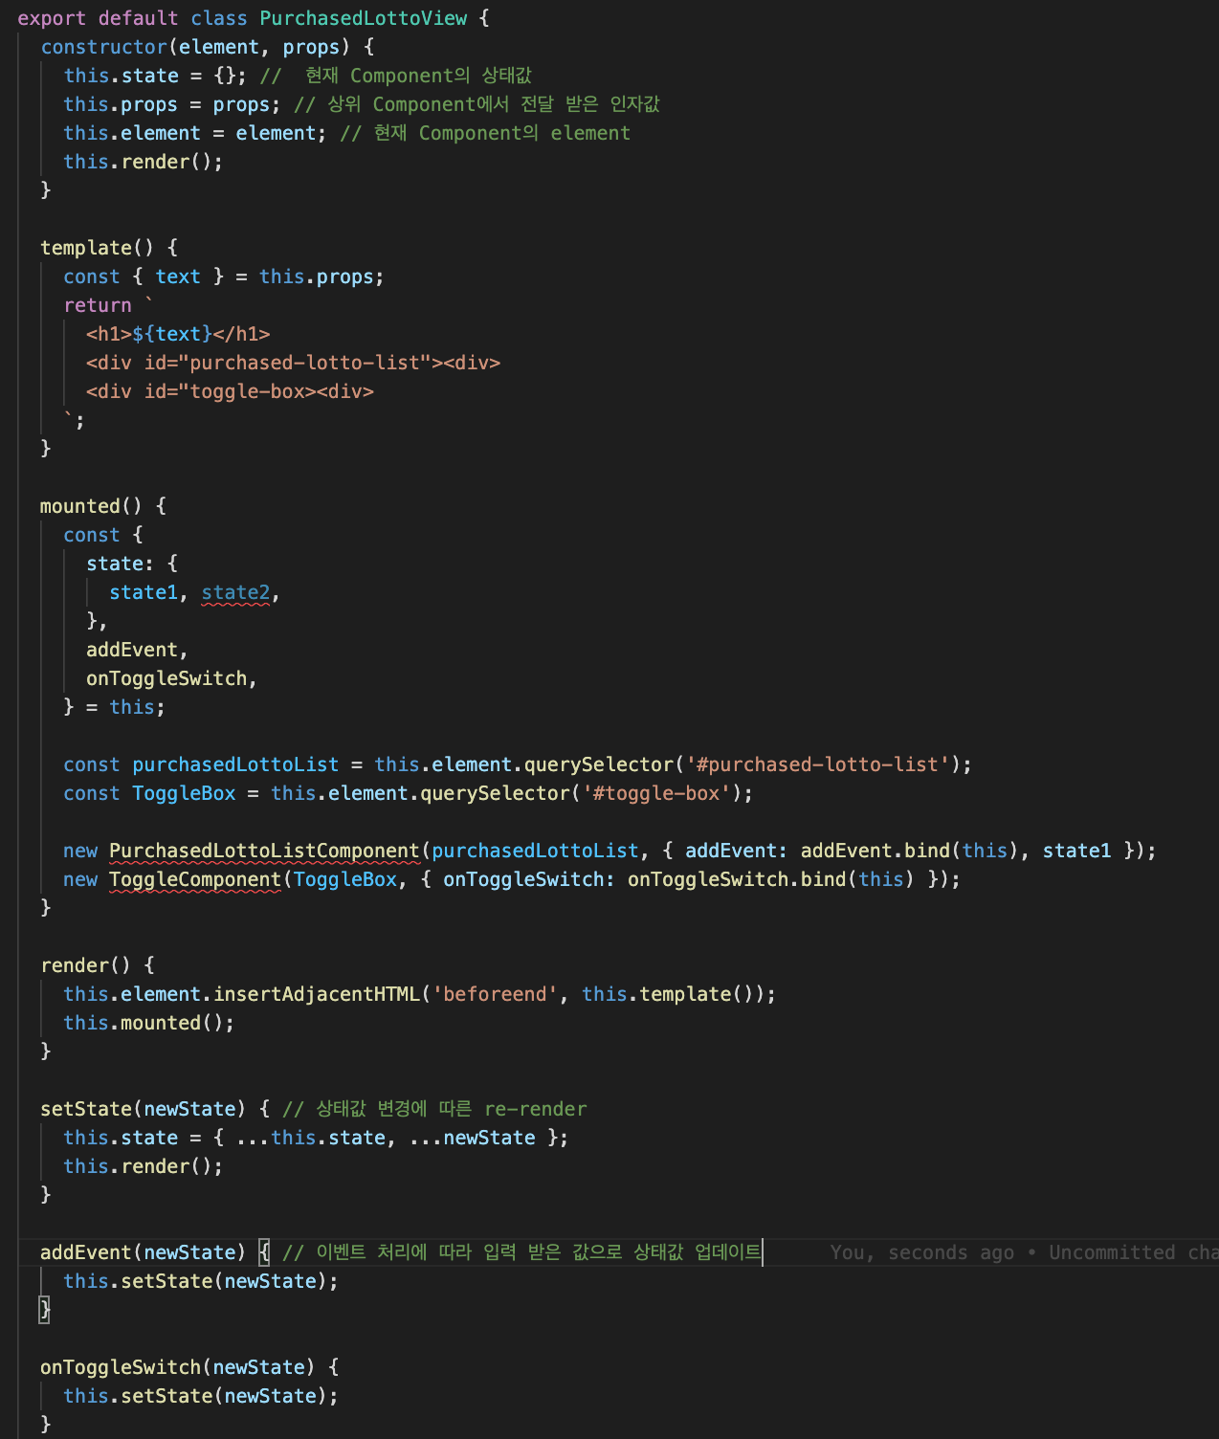Click the spread state assignment line
This screenshot has height=1439, width=1219.
(x=316, y=1138)
